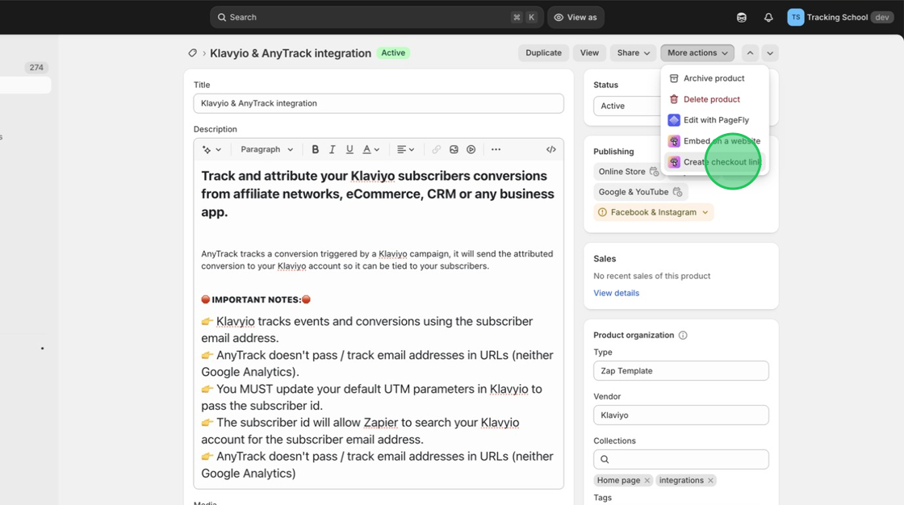
Task: Click the AI magic sparkle icon
Action: click(x=211, y=149)
